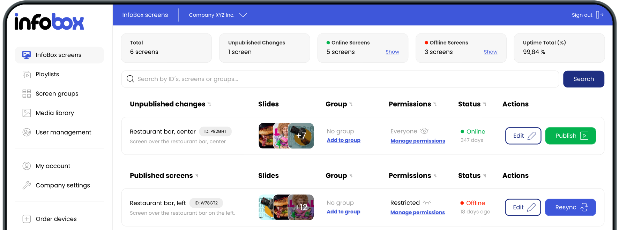Viewport: 619px width, 230px height.
Task: Resync Restaurant bar, left screen
Action: [570, 207]
